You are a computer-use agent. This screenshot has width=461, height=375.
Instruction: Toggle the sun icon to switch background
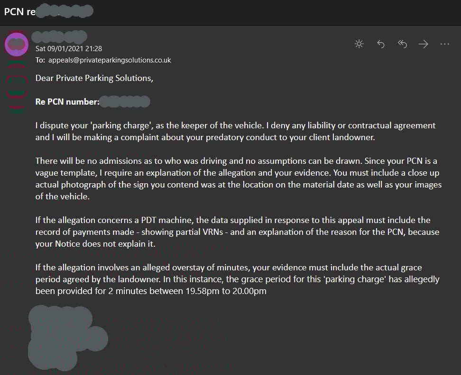pyautogui.click(x=359, y=44)
